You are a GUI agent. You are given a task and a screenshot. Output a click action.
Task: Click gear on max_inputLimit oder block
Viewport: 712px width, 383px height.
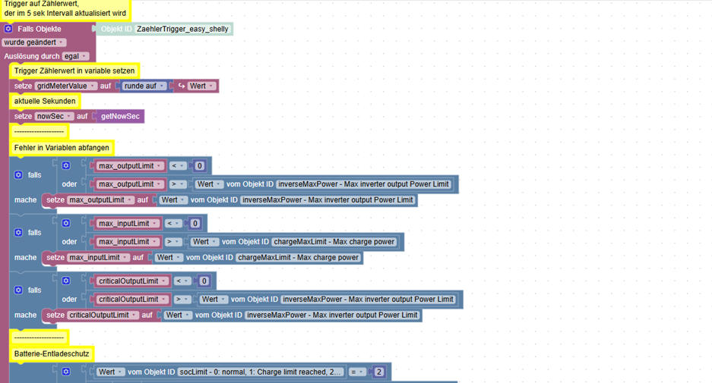[66, 223]
